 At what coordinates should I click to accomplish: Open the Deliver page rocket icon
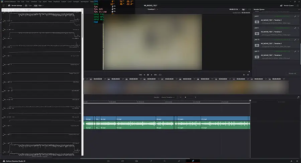point(193,161)
